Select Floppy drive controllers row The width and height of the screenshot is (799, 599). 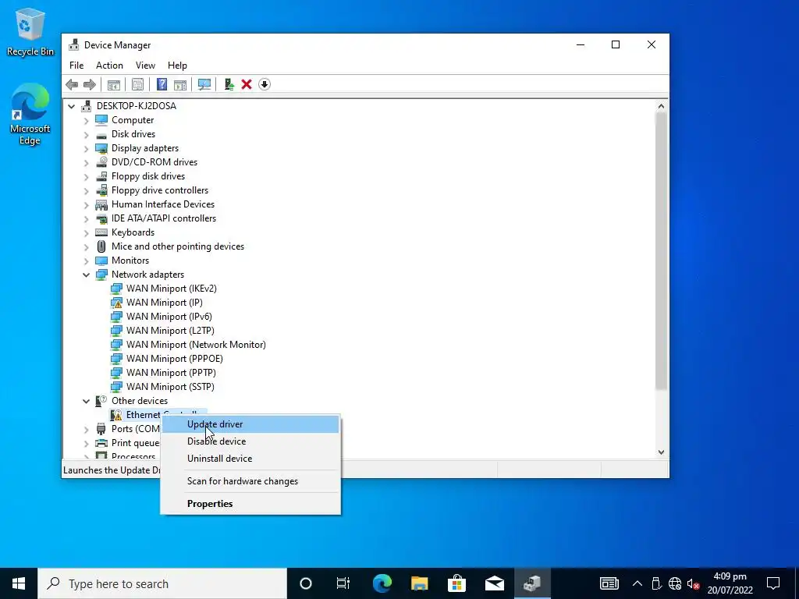point(159,190)
